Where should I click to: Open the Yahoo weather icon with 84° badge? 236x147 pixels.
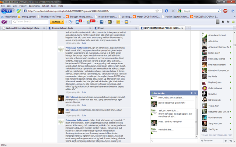coord(91,22)
